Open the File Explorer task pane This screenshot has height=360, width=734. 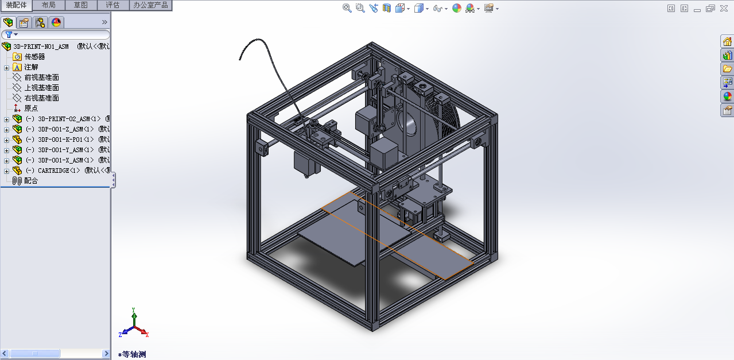pos(728,68)
